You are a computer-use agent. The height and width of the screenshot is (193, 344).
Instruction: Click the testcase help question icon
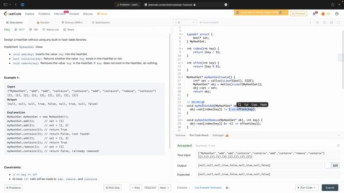227,188
